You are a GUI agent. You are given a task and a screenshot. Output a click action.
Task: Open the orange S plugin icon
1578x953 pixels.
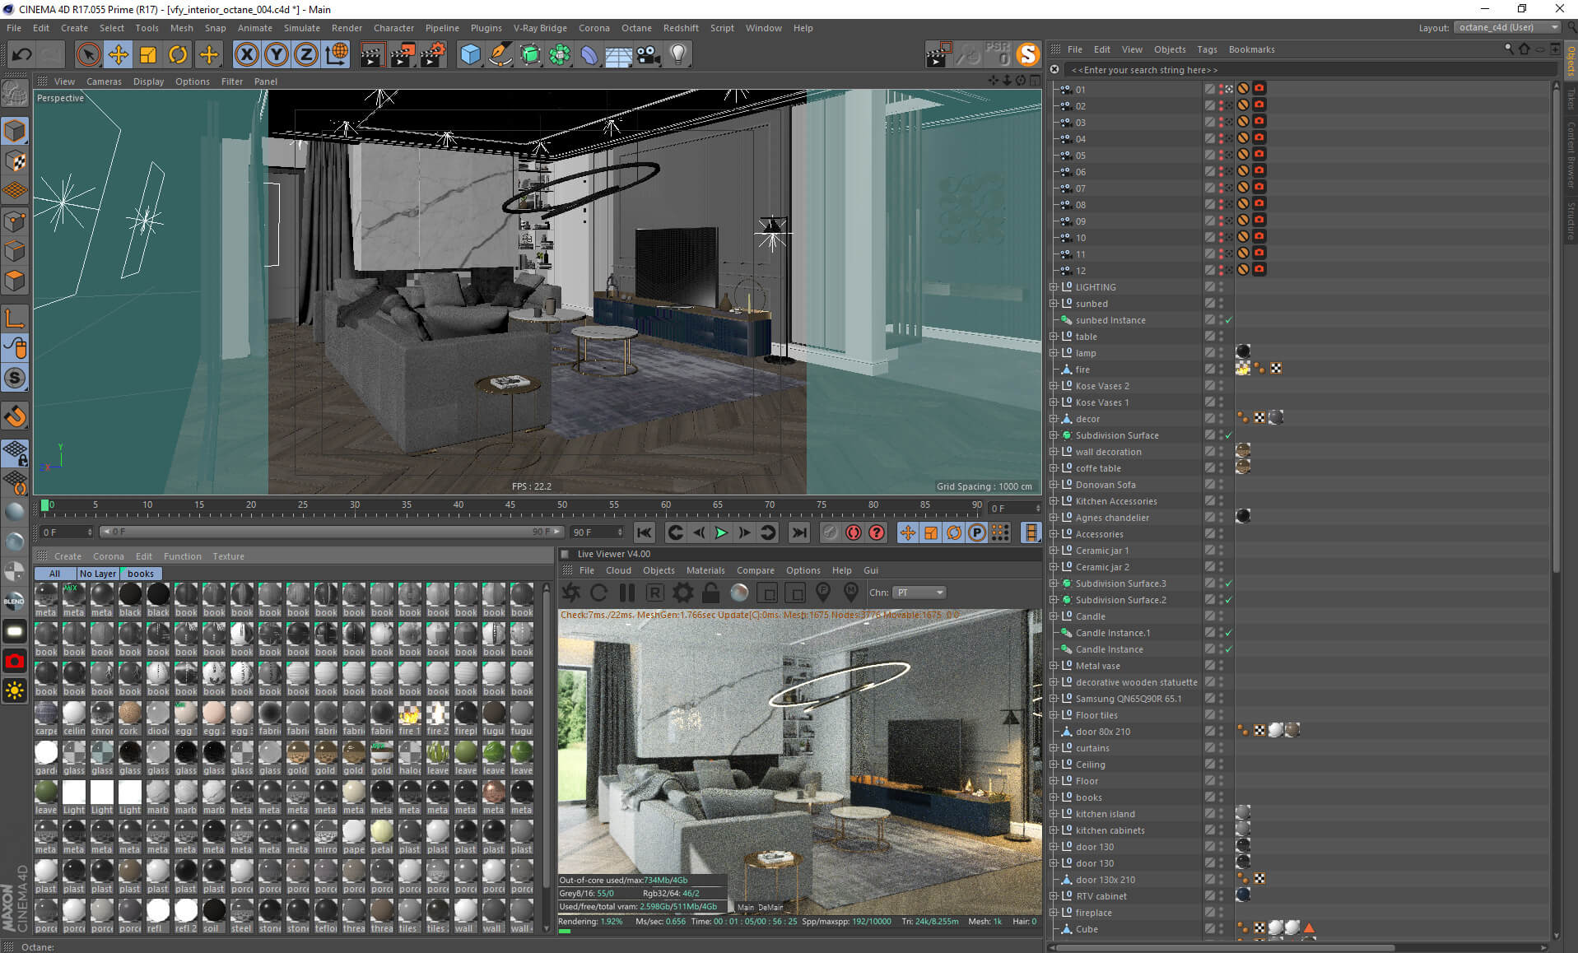(x=1027, y=54)
